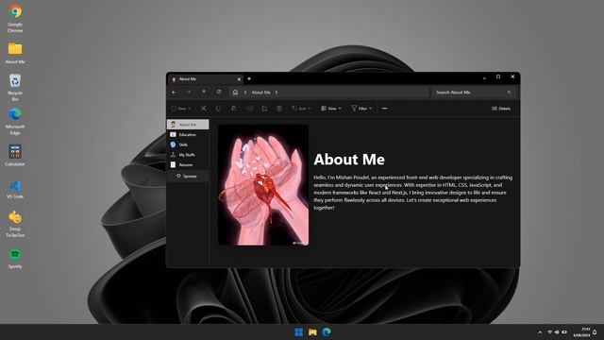Add a new tab with plus button
Viewport: 604px width, 340px height.
(249, 79)
